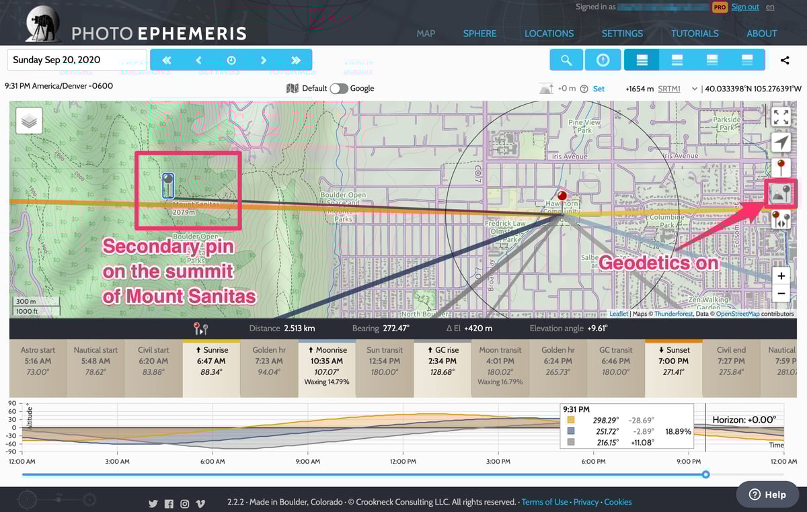
Task: Open the Privacy link
Action: click(586, 502)
